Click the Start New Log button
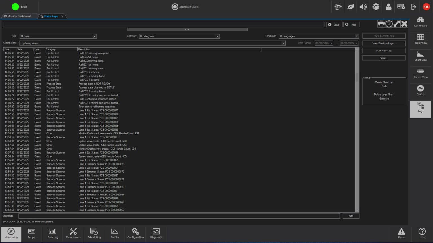 (x=384, y=51)
